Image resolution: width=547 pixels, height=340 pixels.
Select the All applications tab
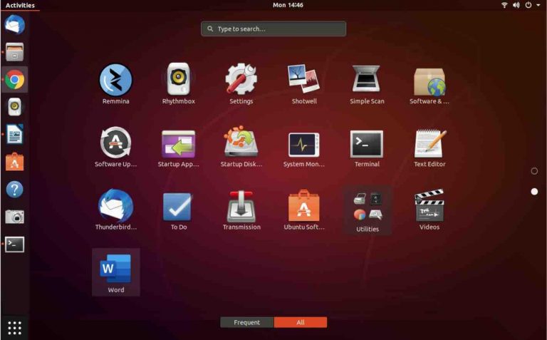pyautogui.click(x=301, y=322)
